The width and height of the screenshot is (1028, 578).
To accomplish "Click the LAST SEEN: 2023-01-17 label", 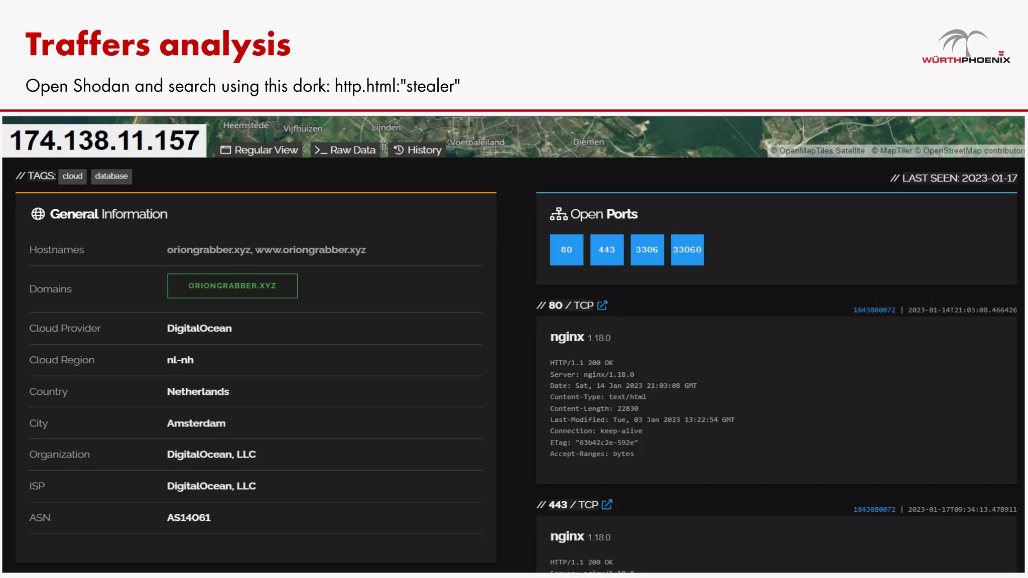I will point(954,178).
